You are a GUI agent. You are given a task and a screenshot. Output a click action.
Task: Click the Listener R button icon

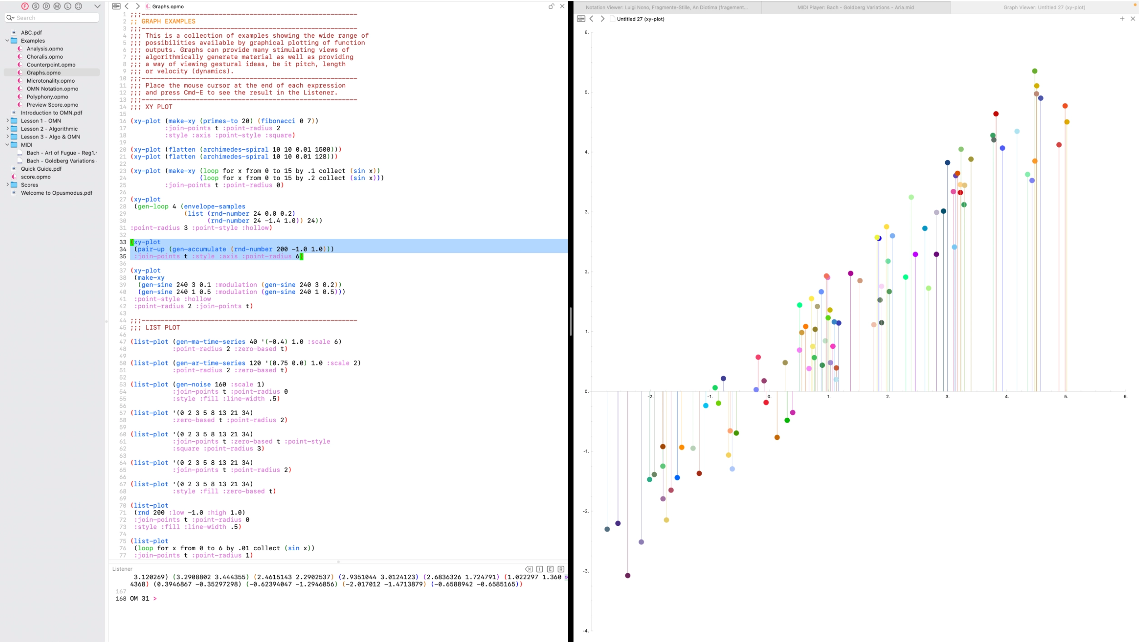pos(561,569)
